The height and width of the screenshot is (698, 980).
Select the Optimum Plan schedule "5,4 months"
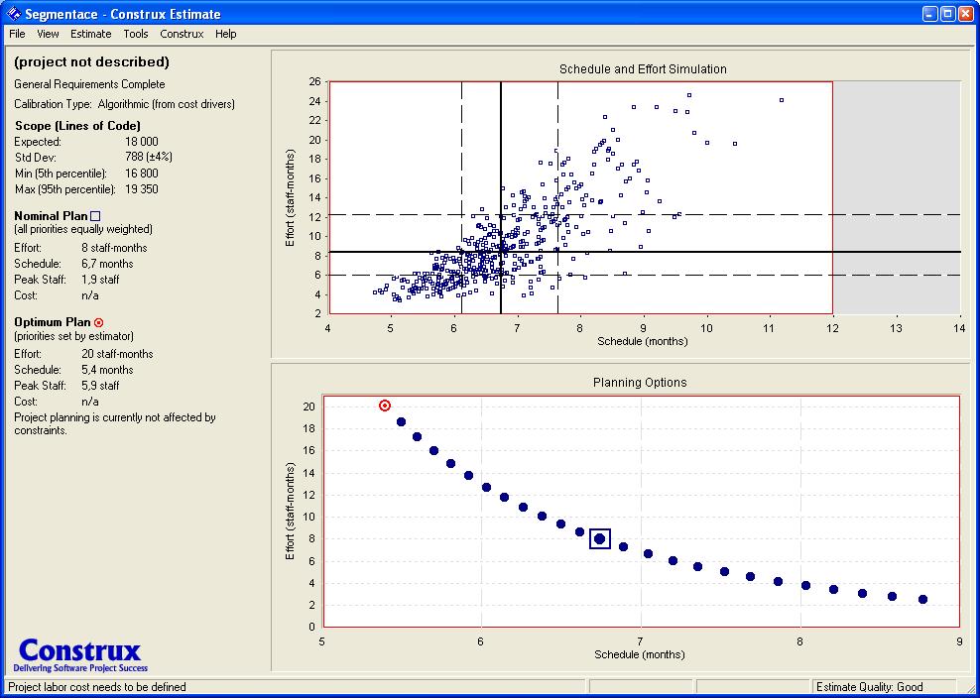tap(107, 370)
